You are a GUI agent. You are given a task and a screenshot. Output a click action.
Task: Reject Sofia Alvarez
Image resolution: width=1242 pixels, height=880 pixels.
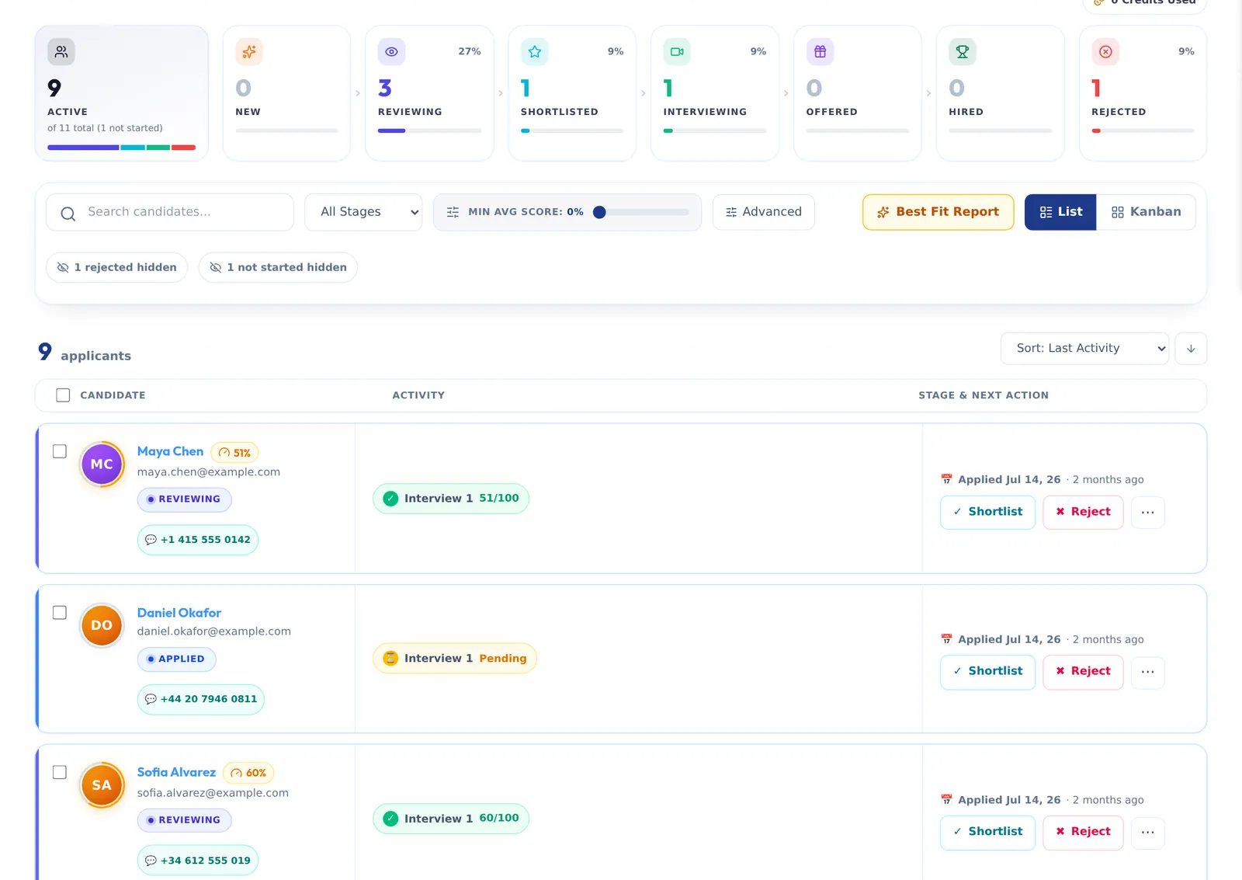1083,833
